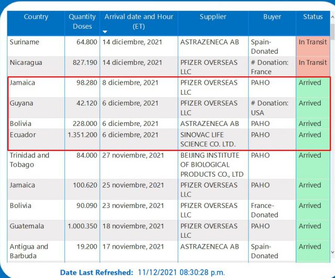Click the Beijing Institute supplier cell

(213, 165)
